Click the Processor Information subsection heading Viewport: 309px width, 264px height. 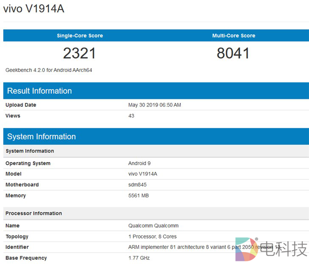coord(34,213)
